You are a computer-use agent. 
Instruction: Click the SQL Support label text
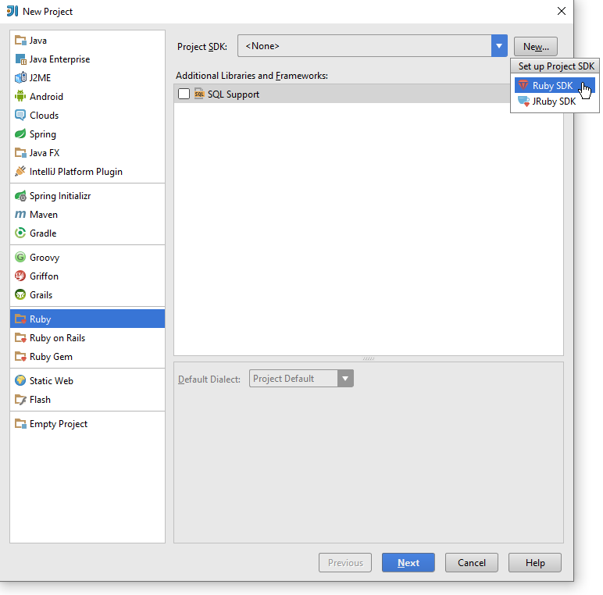pos(234,94)
